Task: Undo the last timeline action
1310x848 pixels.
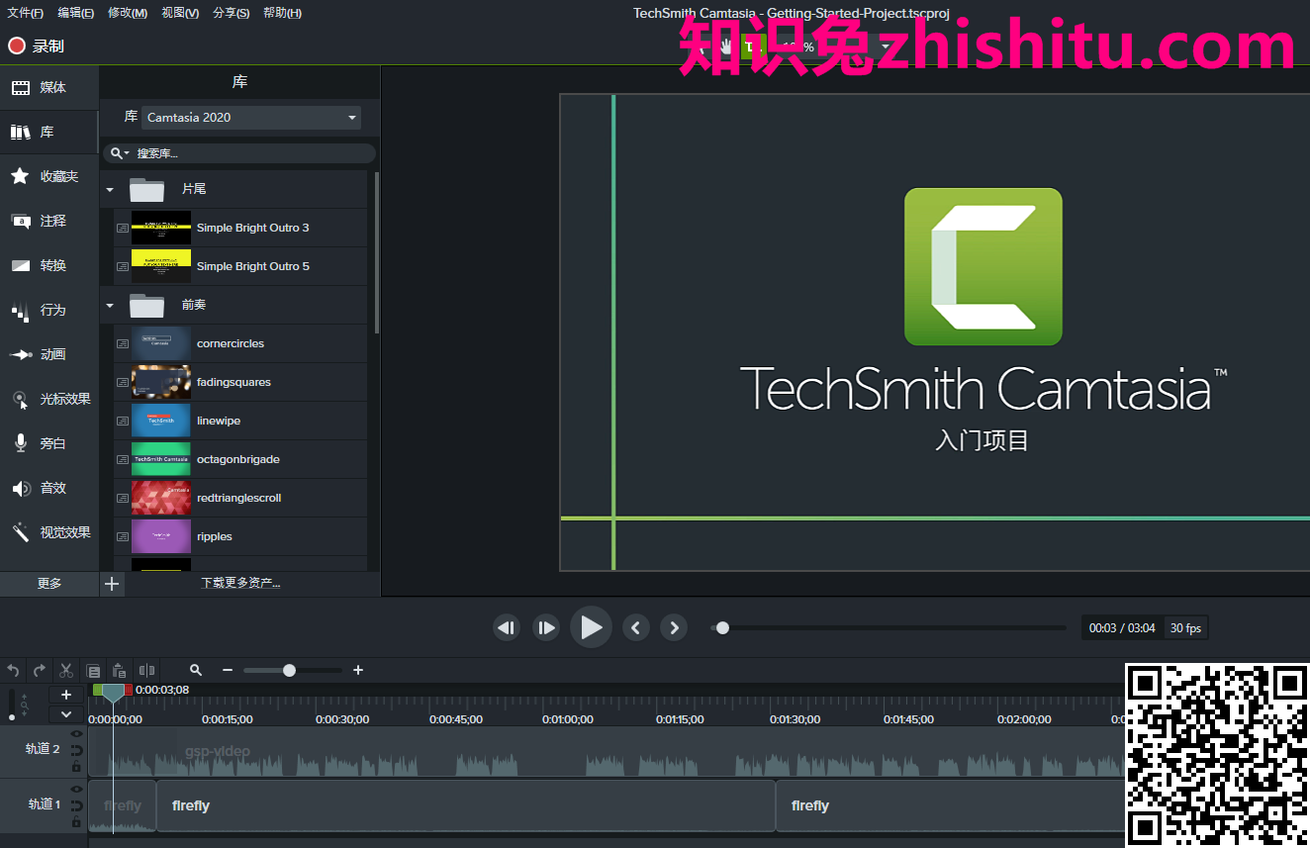Action: [x=13, y=670]
